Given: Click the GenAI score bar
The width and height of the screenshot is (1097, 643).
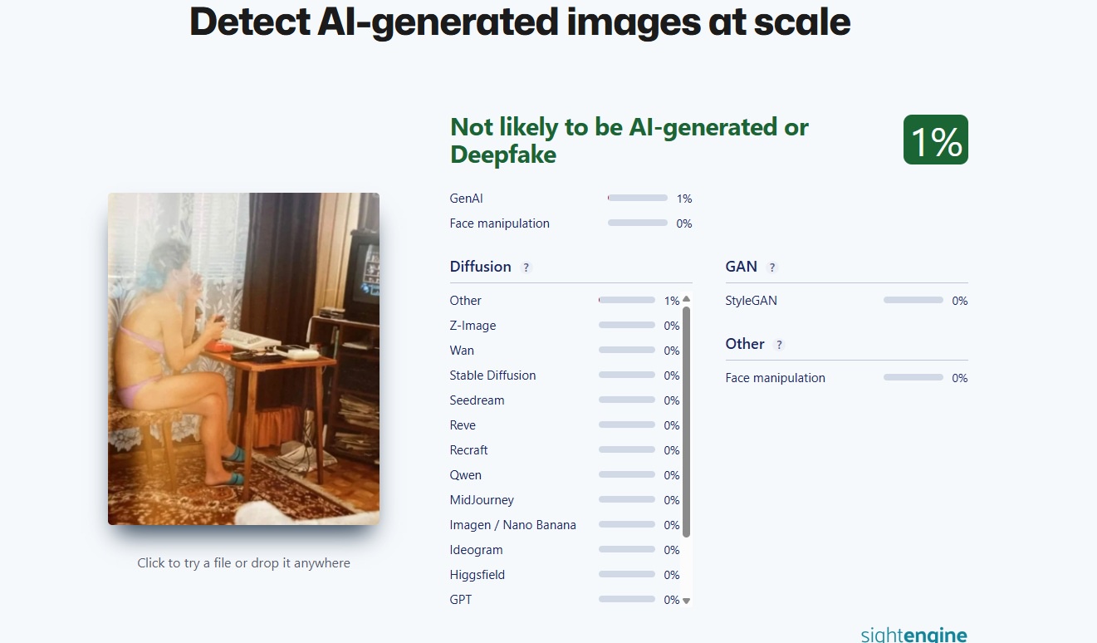Looking at the screenshot, I should pyautogui.click(x=637, y=199).
